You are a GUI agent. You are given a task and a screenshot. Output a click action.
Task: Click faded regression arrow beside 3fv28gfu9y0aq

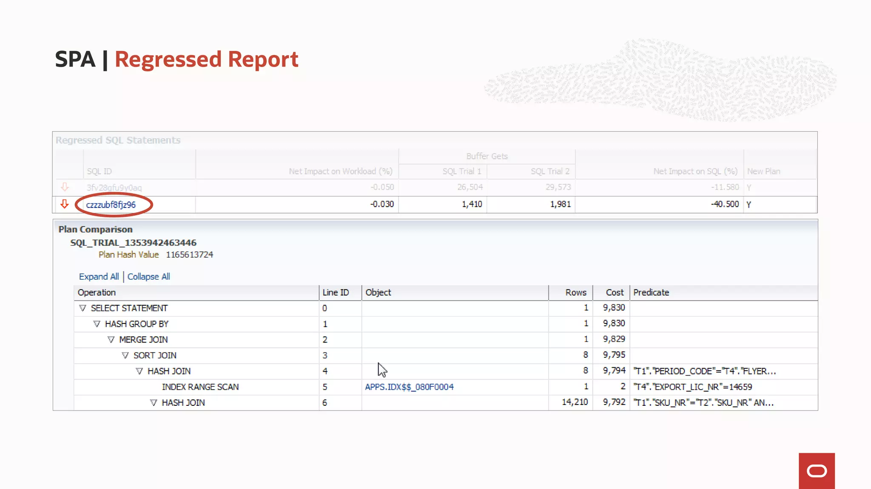pos(65,187)
